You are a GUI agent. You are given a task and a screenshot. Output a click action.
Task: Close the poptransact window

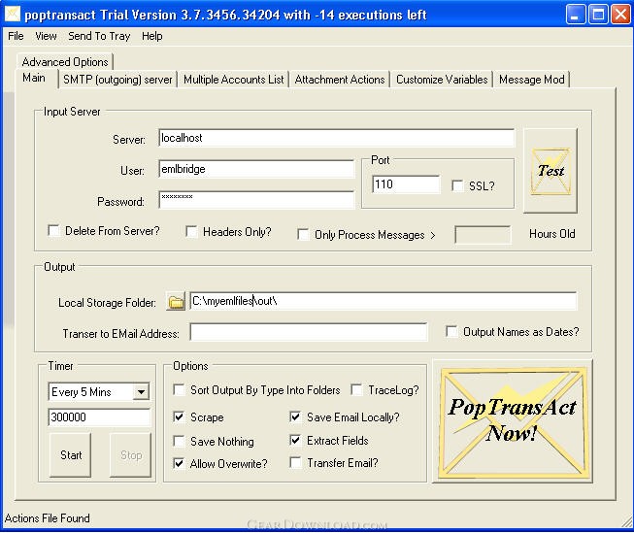click(620, 15)
